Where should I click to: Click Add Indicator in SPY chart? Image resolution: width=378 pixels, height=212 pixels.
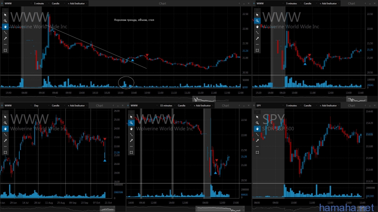328,106
